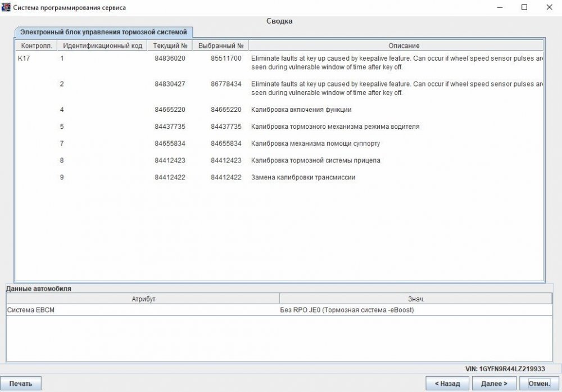
Task: Minimize the service programming window
Action: click(x=498, y=7)
